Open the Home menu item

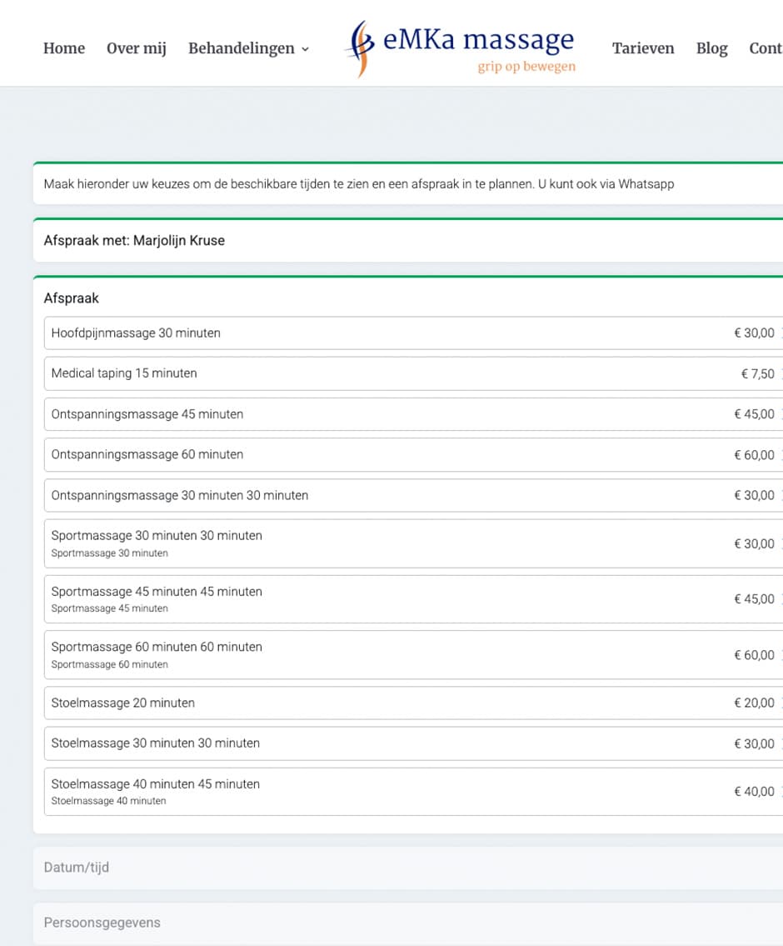coord(64,48)
